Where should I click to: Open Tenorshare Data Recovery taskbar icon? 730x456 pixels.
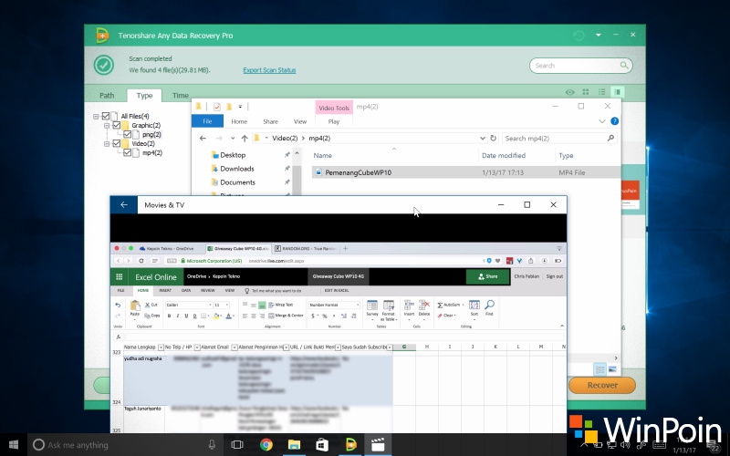(x=350, y=445)
